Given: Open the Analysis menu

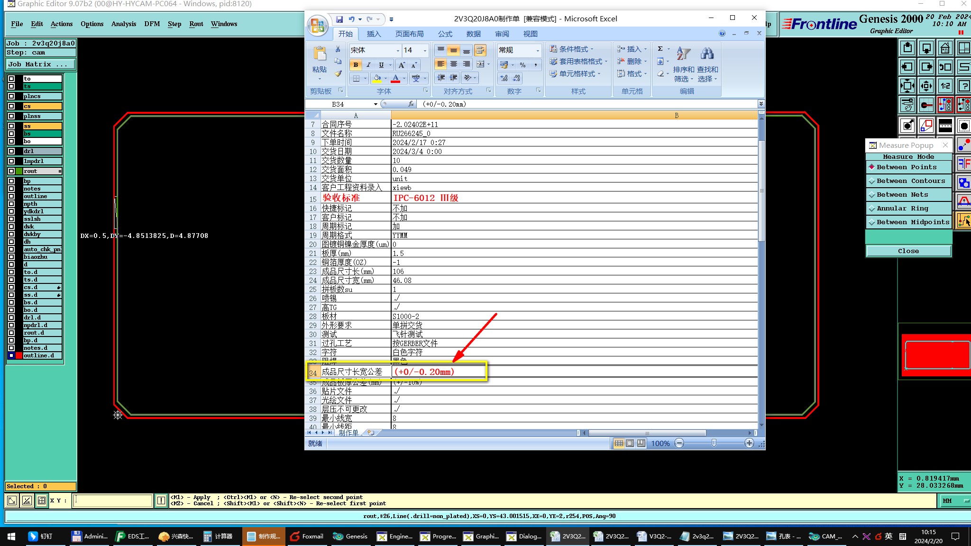Looking at the screenshot, I should (123, 24).
